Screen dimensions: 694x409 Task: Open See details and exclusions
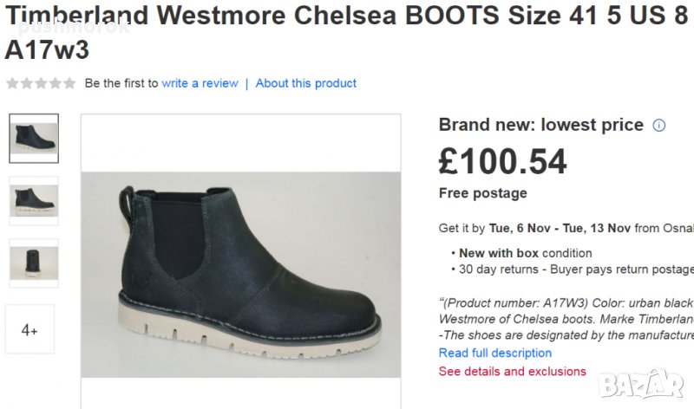512,371
